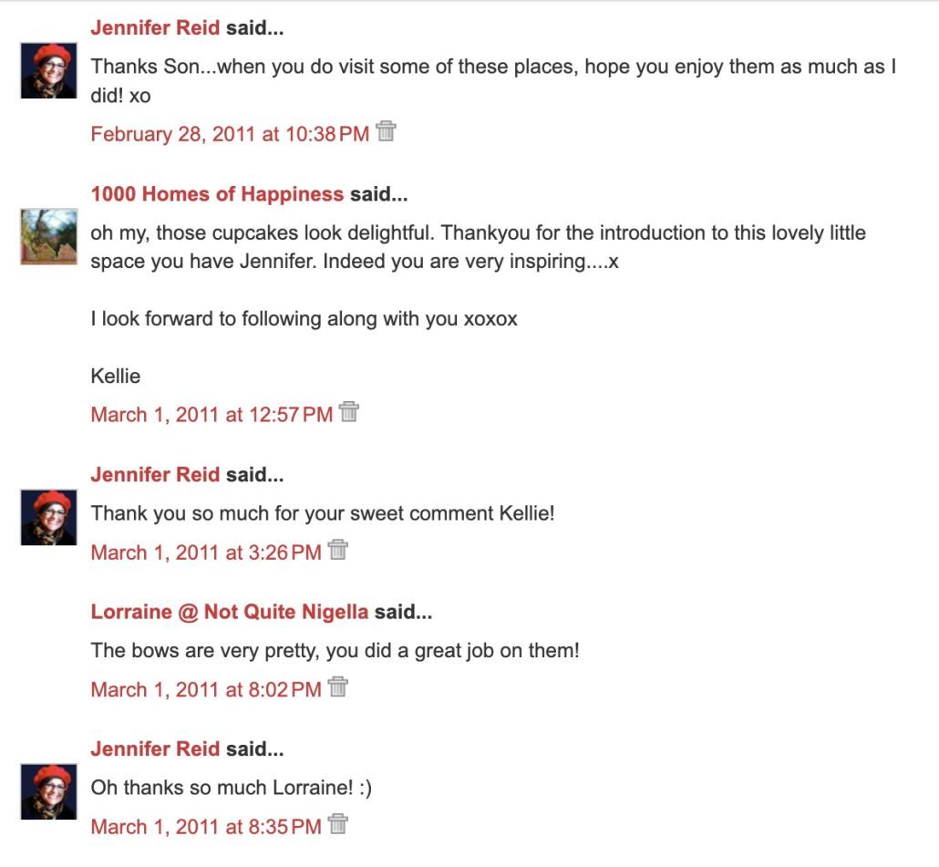
Task: Click trash icon beside March 1 12:57 PM
Action: coord(348,413)
